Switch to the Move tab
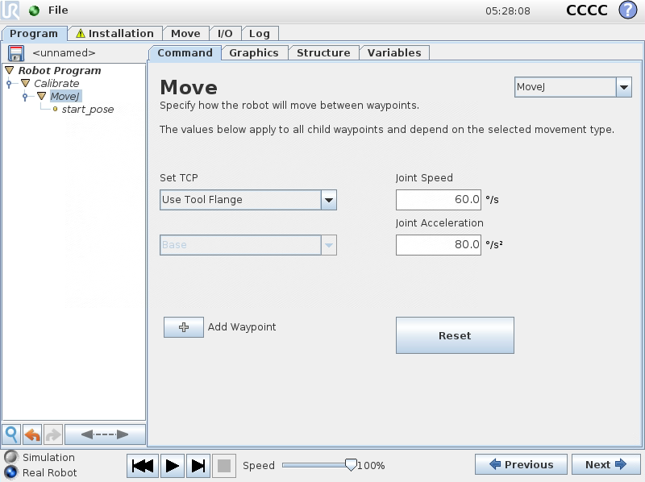The height and width of the screenshot is (482, 645). coord(186,34)
